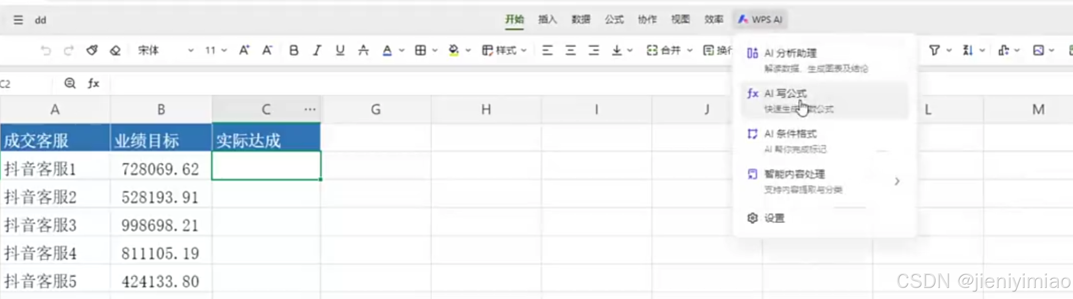
Task: Click the Clear formatting eraser
Action: coord(115,50)
